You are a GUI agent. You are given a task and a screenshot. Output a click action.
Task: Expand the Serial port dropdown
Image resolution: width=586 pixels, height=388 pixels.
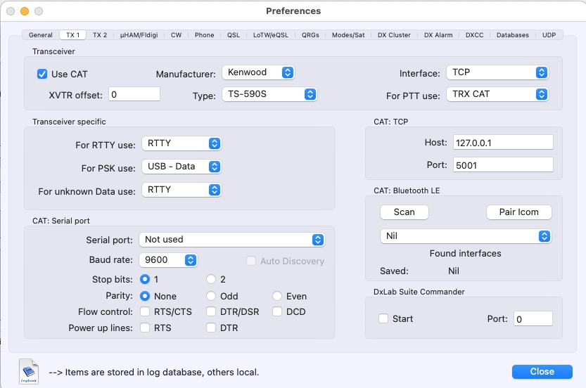pyautogui.click(x=232, y=240)
